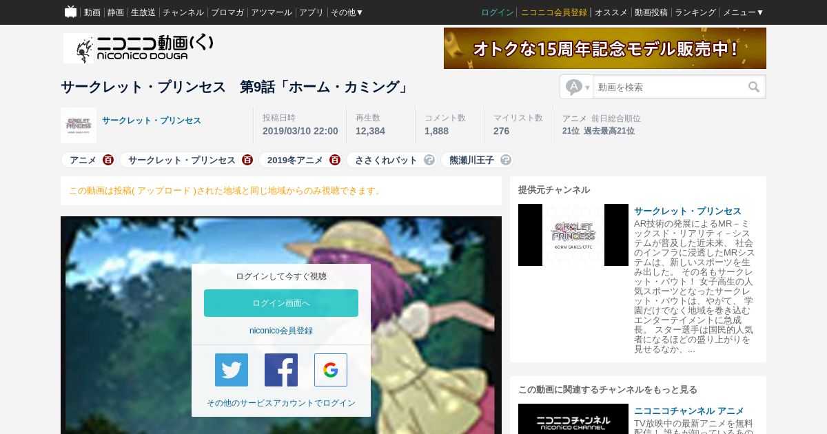The height and width of the screenshot is (434, 827).
Task: Open ランキング in the top bar
Action: coord(695,12)
